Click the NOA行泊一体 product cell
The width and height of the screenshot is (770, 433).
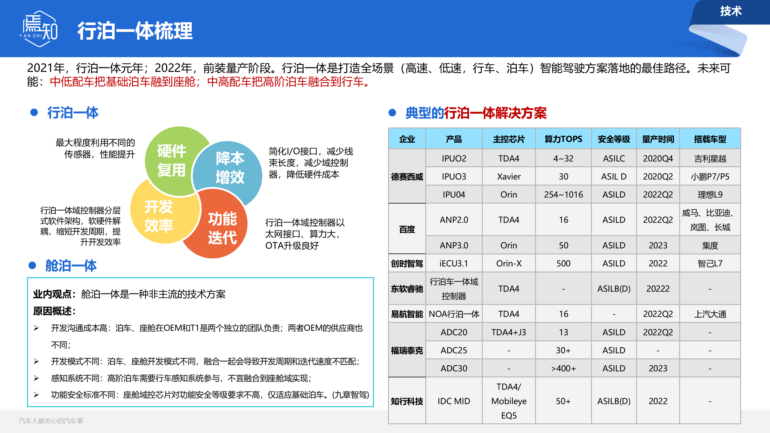(454, 314)
